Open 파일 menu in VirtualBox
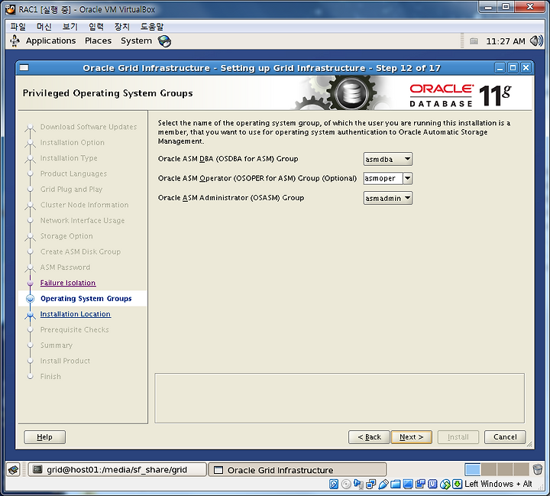This screenshot has width=550, height=496. [x=18, y=27]
